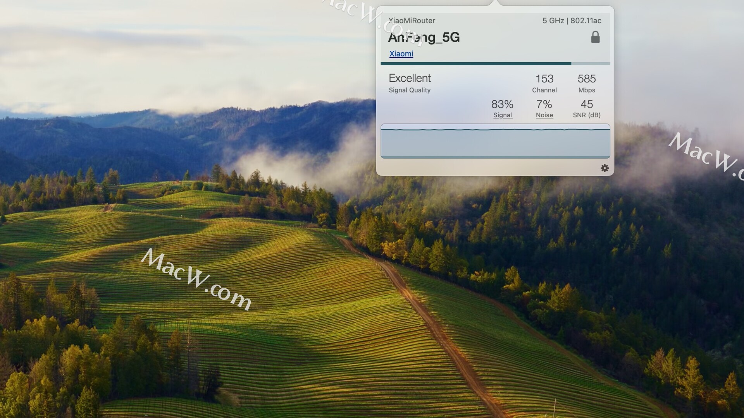
Task: Click the underlined Noise label
Action: click(544, 115)
